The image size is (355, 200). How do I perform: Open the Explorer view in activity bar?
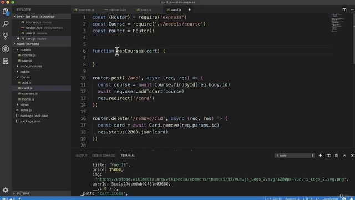tap(6, 12)
